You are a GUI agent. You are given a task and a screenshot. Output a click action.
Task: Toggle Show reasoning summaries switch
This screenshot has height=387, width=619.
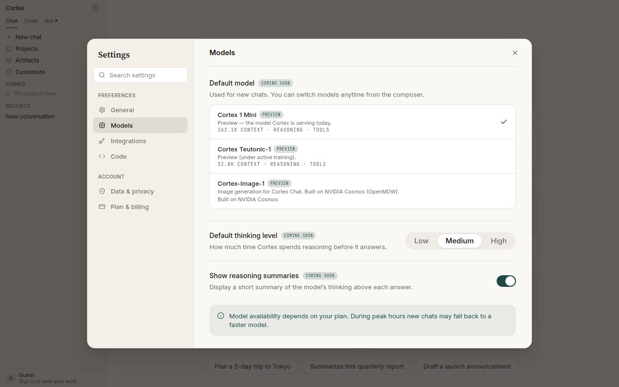506,281
